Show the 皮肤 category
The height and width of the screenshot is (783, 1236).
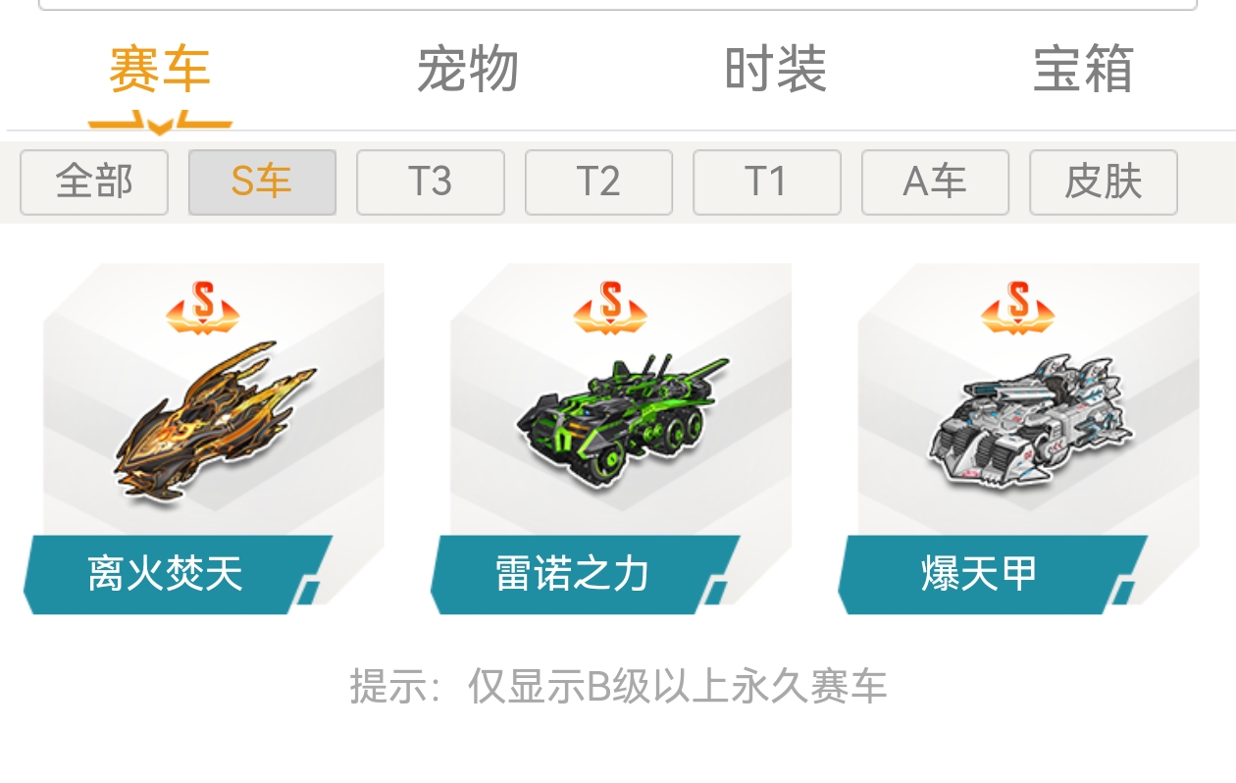click(1104, 182)
